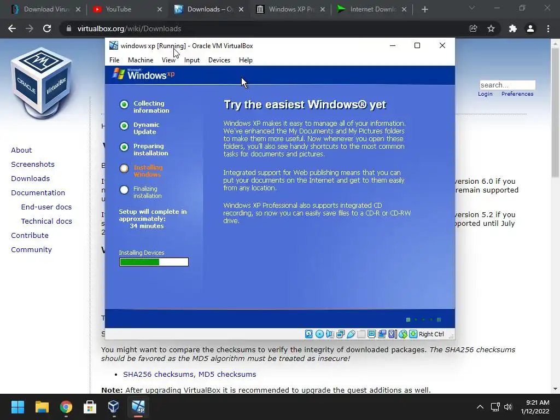Click the shared folders status icon

coord(361,334)
